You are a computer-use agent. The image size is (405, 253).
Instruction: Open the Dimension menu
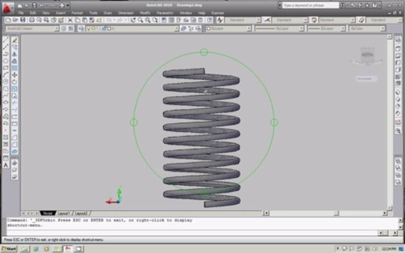pyautogui.click(x=126, y=13)
